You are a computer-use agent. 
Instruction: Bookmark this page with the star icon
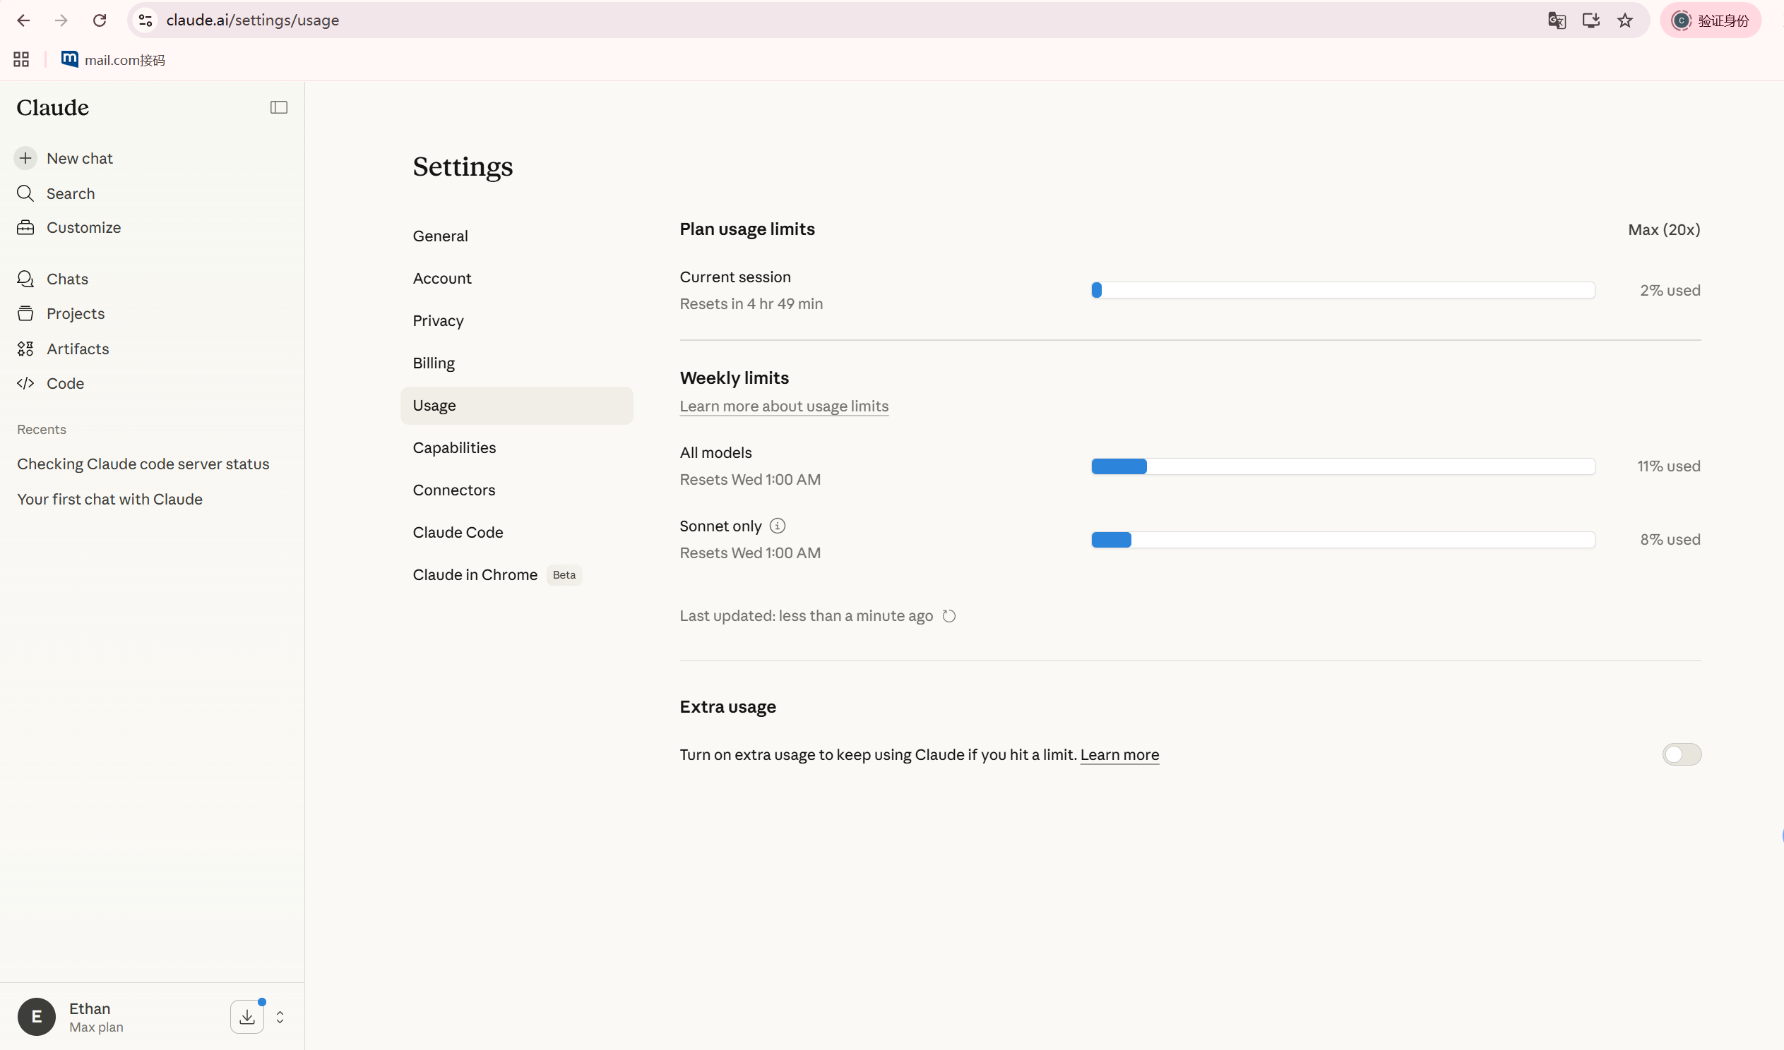pyautogui.click(x=1625, y=20)
